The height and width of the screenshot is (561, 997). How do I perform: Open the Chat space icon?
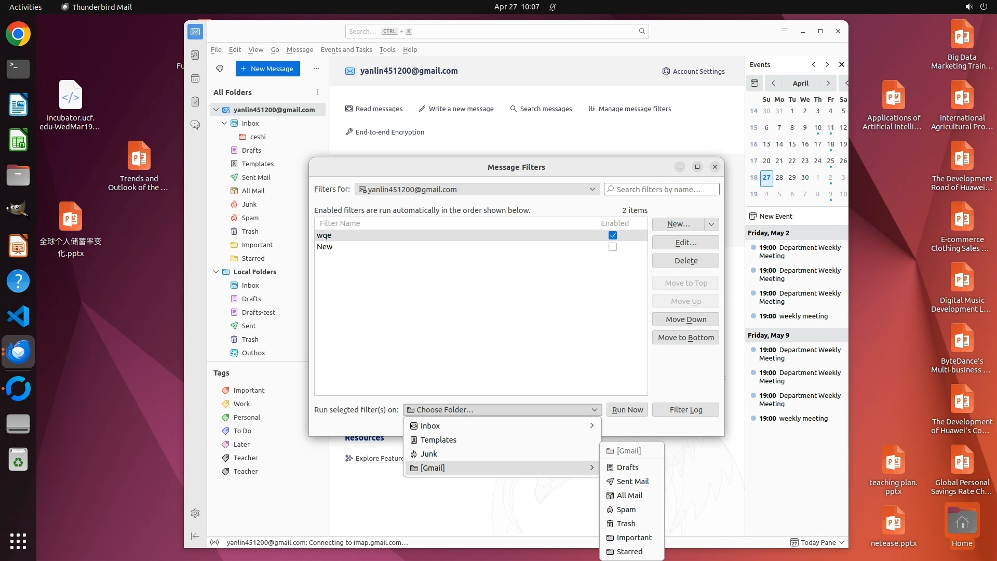[x=195, y=125]
